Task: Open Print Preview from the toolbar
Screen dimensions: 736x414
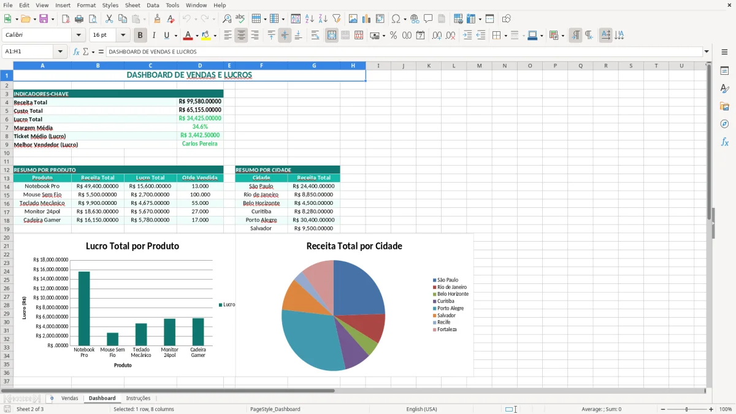Action: tap(92, 19)
